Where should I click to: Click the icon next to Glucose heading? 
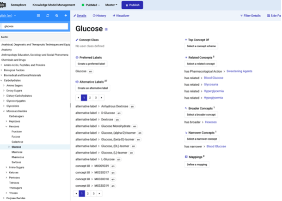click(x=106, y=30)
